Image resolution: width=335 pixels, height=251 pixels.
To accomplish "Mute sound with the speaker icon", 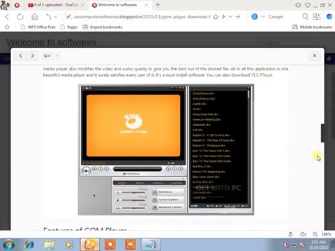I will point(303,234).
